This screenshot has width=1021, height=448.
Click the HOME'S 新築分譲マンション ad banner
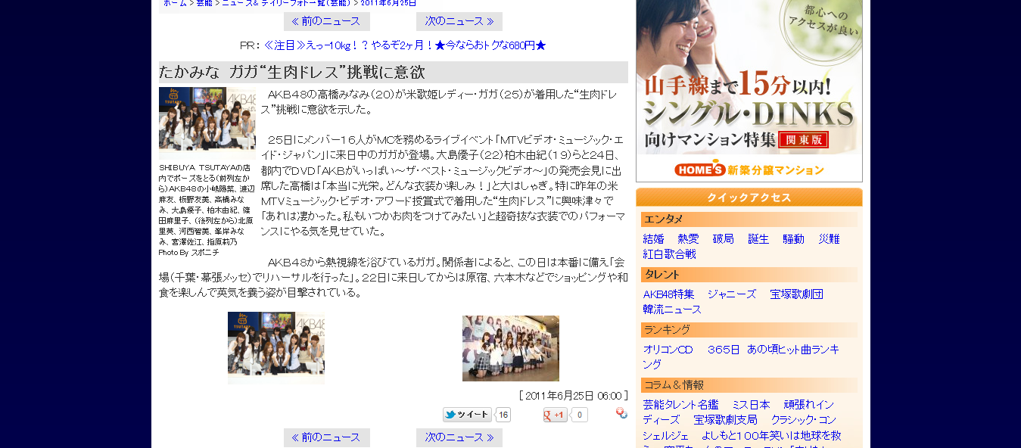tap(749, 91)
